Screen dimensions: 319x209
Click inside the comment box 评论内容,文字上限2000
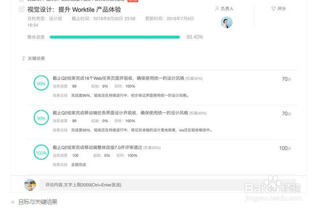click(x=168, y=185)
